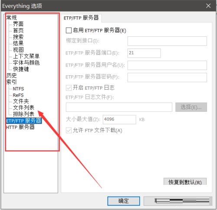
Task: Click the 选择 browse button
Action: click(x=191, y=107)
